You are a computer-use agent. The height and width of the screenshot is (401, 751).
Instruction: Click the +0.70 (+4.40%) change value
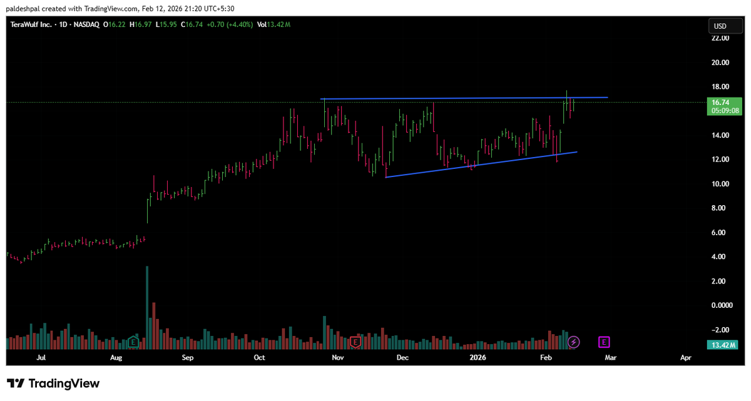(230, 24)
